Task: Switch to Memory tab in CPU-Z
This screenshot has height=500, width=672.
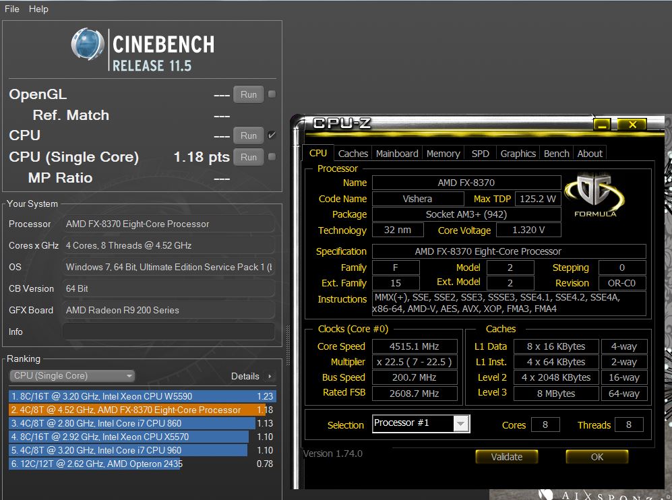Action: (443, 154)
